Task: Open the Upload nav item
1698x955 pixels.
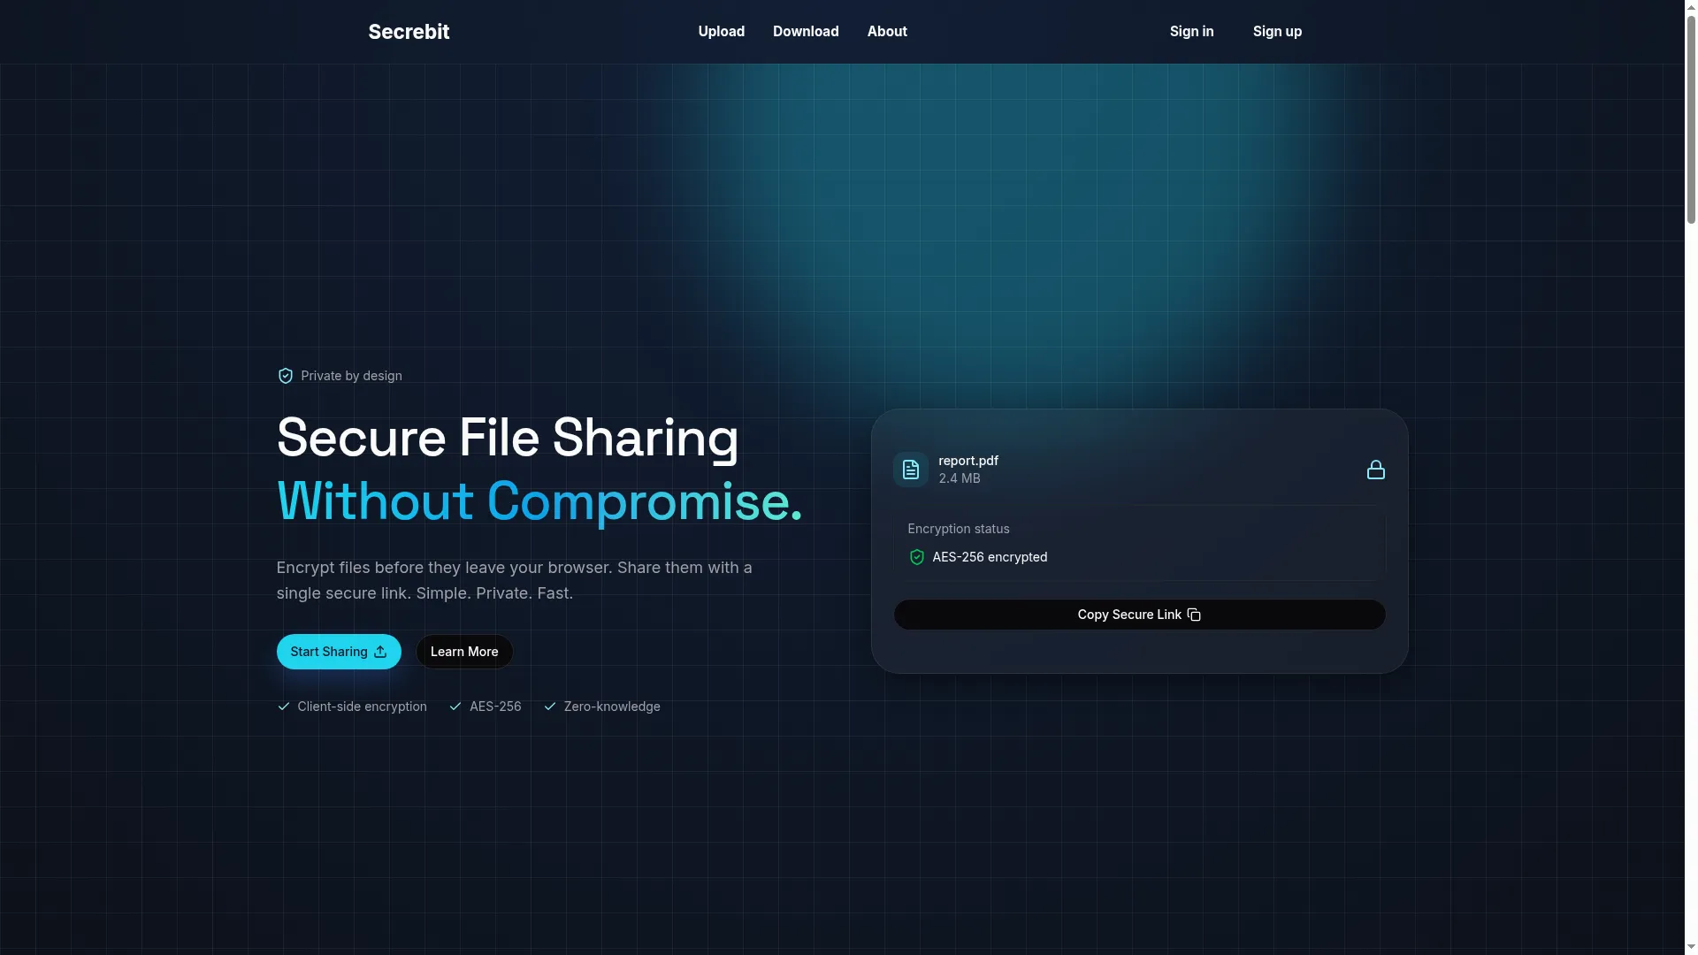Action: [x=722, y=32]
